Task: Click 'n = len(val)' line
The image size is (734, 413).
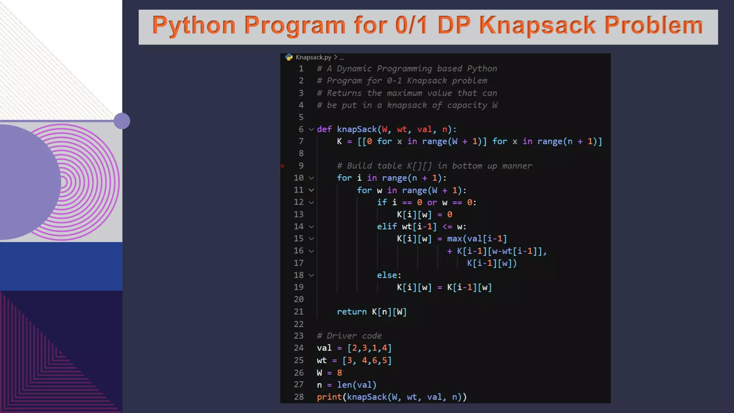Action: (x=347, y=385)
